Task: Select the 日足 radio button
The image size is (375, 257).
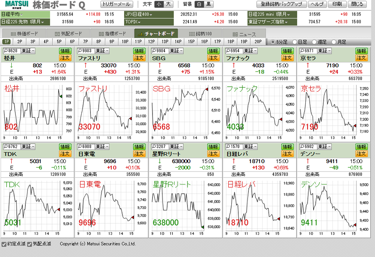Action: tap(295, 42)
